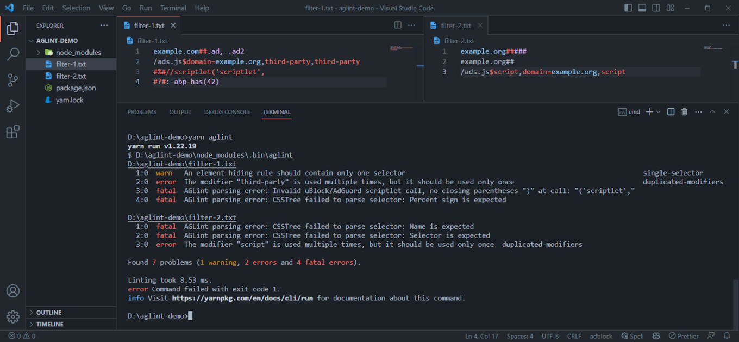739x342 pixels.
Task: Switch to the PROBLEMS panel tab
Action: 142,112
